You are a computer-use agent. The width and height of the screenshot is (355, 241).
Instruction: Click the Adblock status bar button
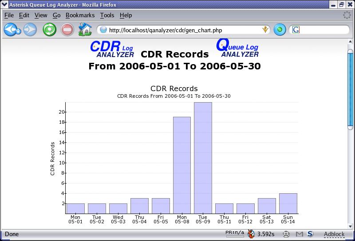tap(334, 234)
